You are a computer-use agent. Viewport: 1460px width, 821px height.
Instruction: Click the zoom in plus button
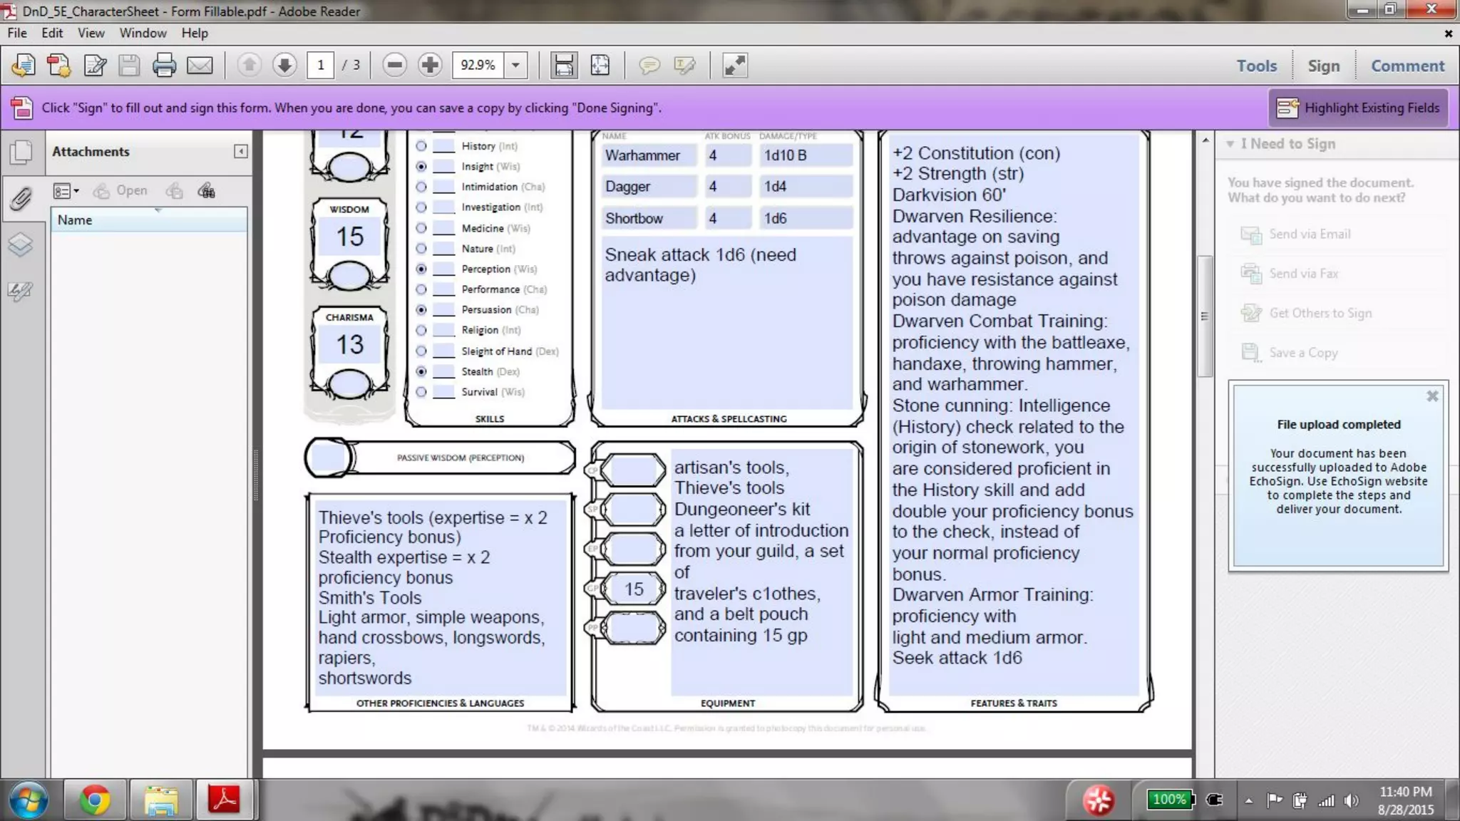pos(430,66)
